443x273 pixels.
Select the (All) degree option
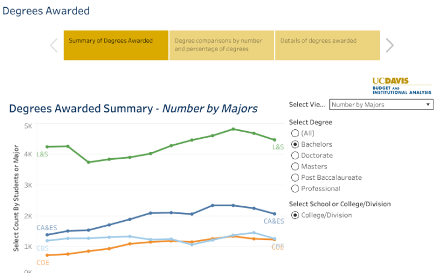pos(295,133)
